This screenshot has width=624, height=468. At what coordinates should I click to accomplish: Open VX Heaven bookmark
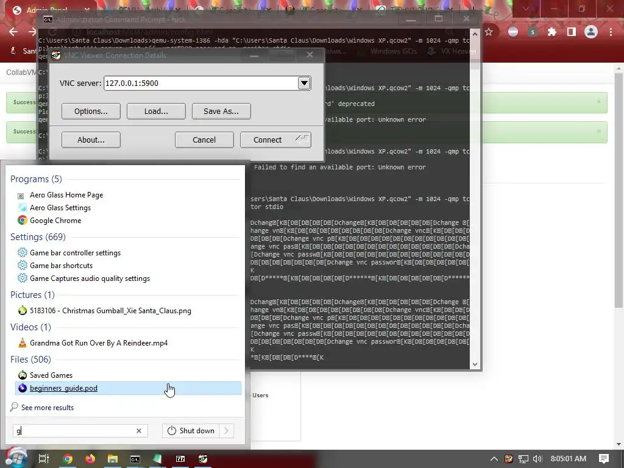(451, 51)
